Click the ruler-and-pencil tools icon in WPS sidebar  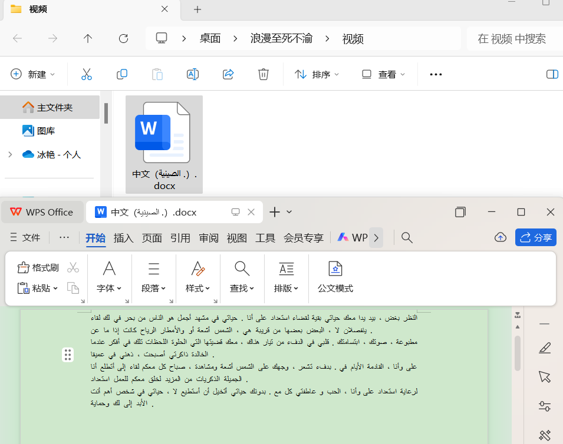coord(545,435)
